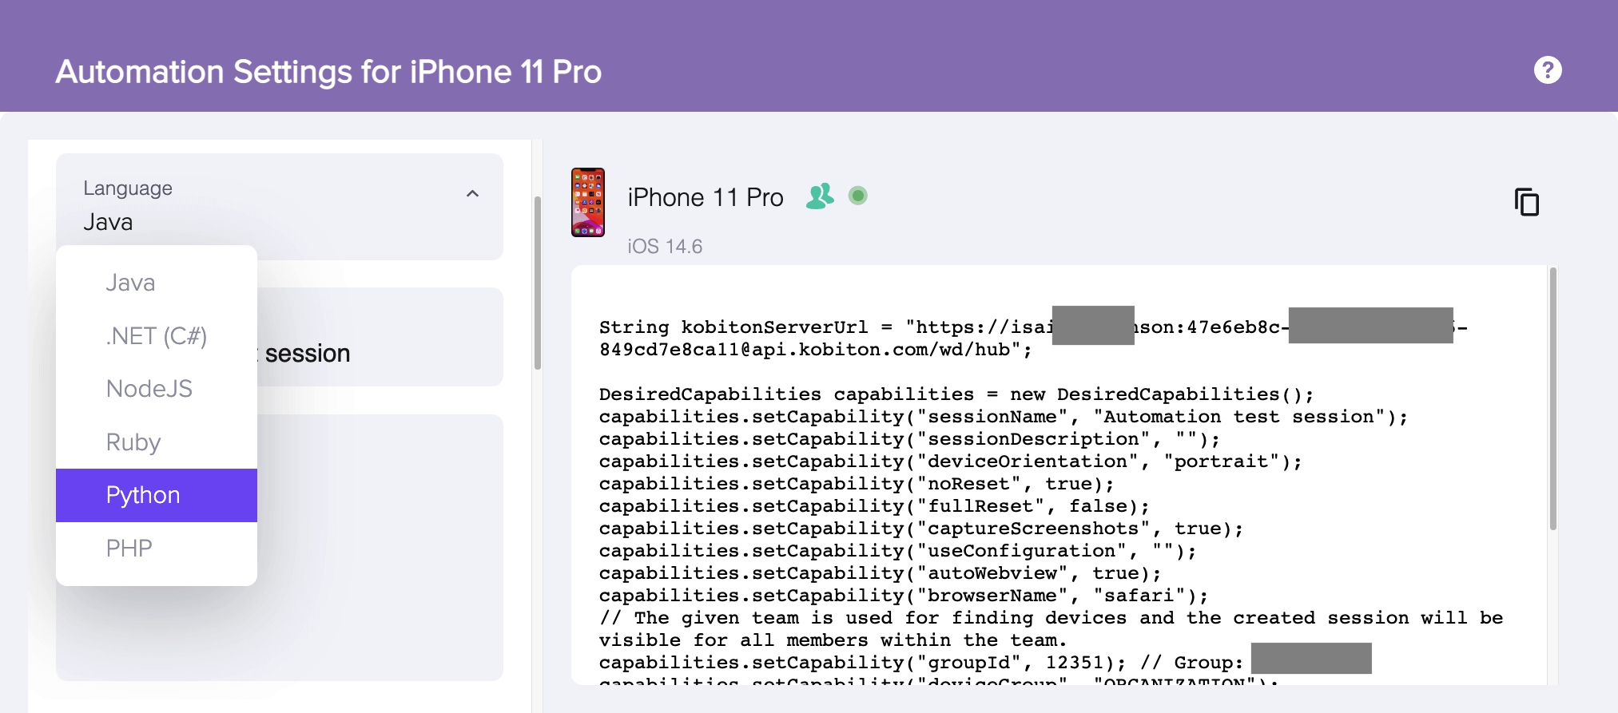Click the iPhone 11 Pro device thumbnail

pyautogui.click(x=588, y=202)
